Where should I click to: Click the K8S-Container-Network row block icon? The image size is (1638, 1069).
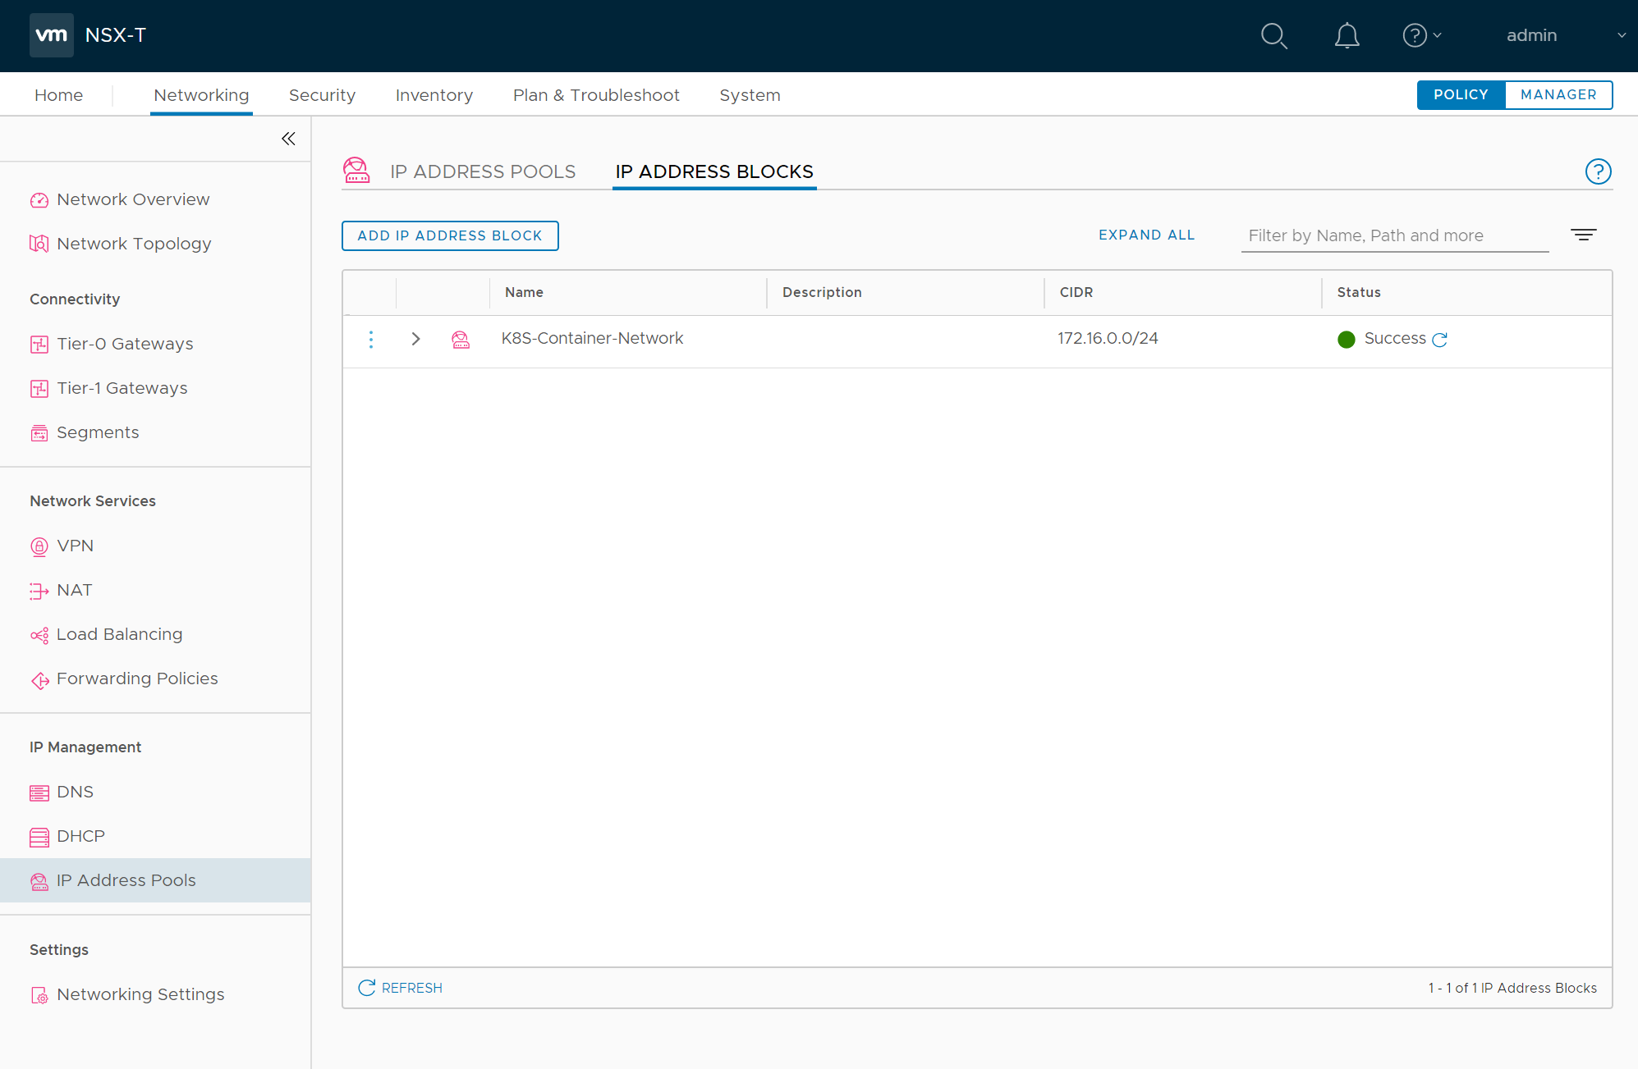(x=461, y=340)
